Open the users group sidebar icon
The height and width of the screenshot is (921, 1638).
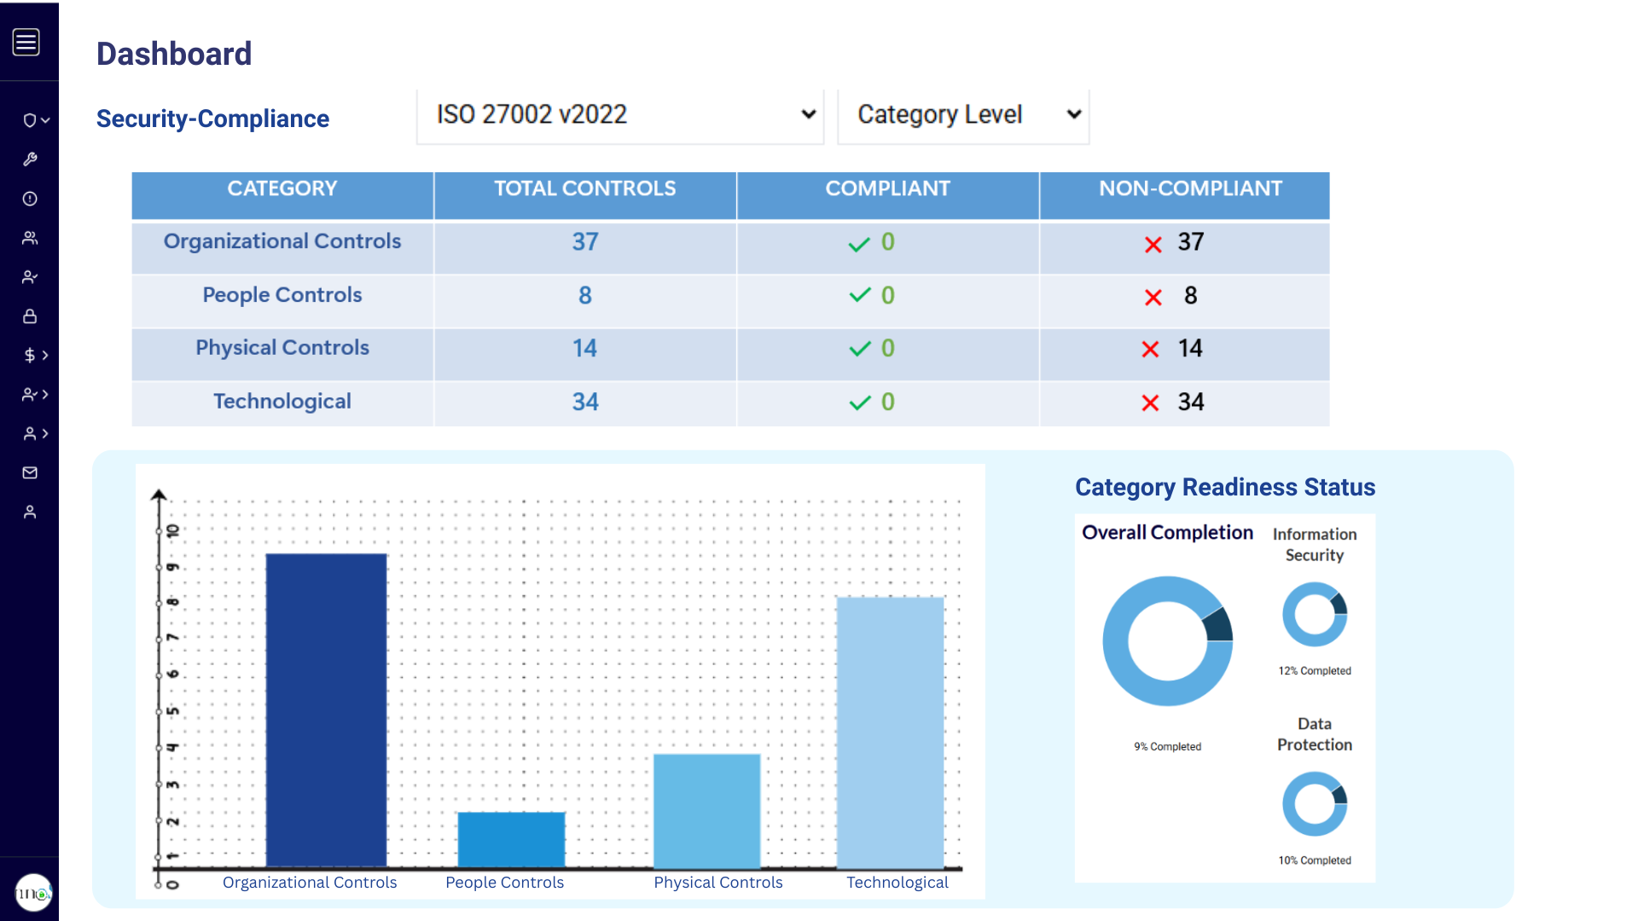point(30,238)
